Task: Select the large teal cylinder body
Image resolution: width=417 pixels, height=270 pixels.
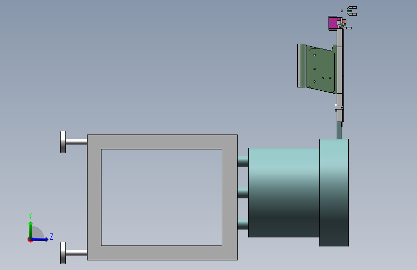Action: [x=284, y=193]
